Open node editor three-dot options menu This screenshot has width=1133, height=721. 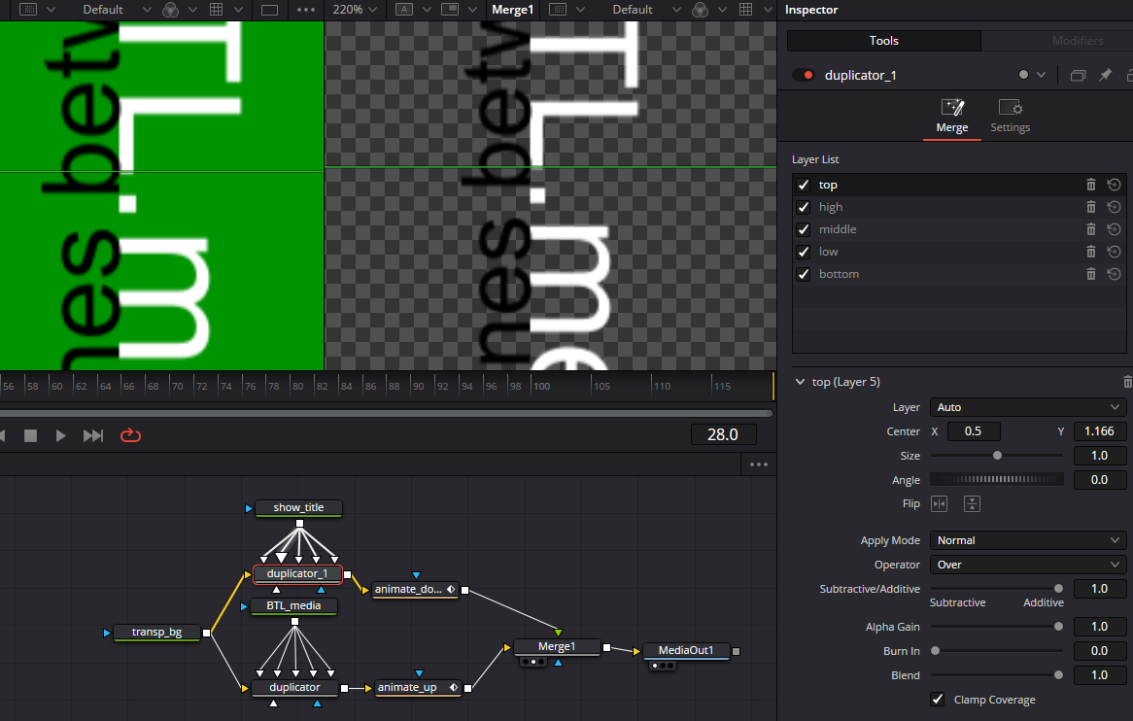(x=759, y=464)
